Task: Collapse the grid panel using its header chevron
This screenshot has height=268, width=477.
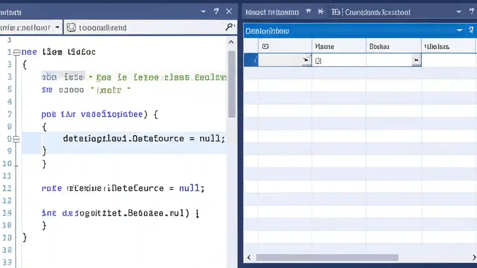Action: click(x=459, y=31)
